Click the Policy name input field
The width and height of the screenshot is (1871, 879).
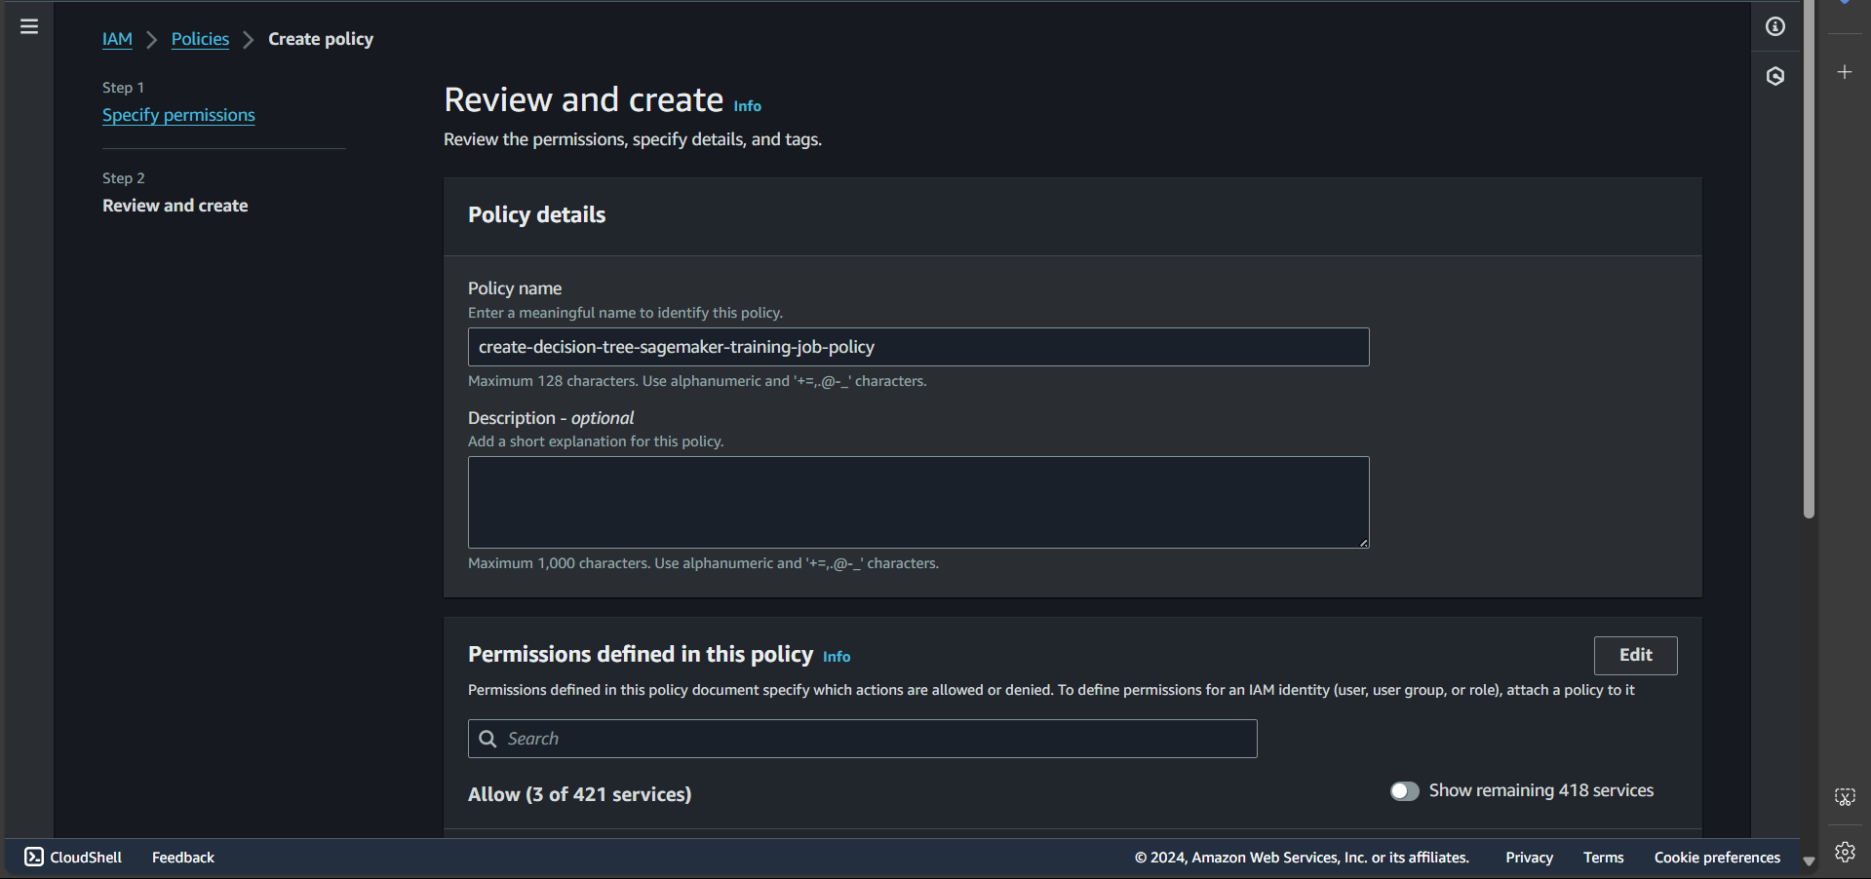tap(917, 347)
